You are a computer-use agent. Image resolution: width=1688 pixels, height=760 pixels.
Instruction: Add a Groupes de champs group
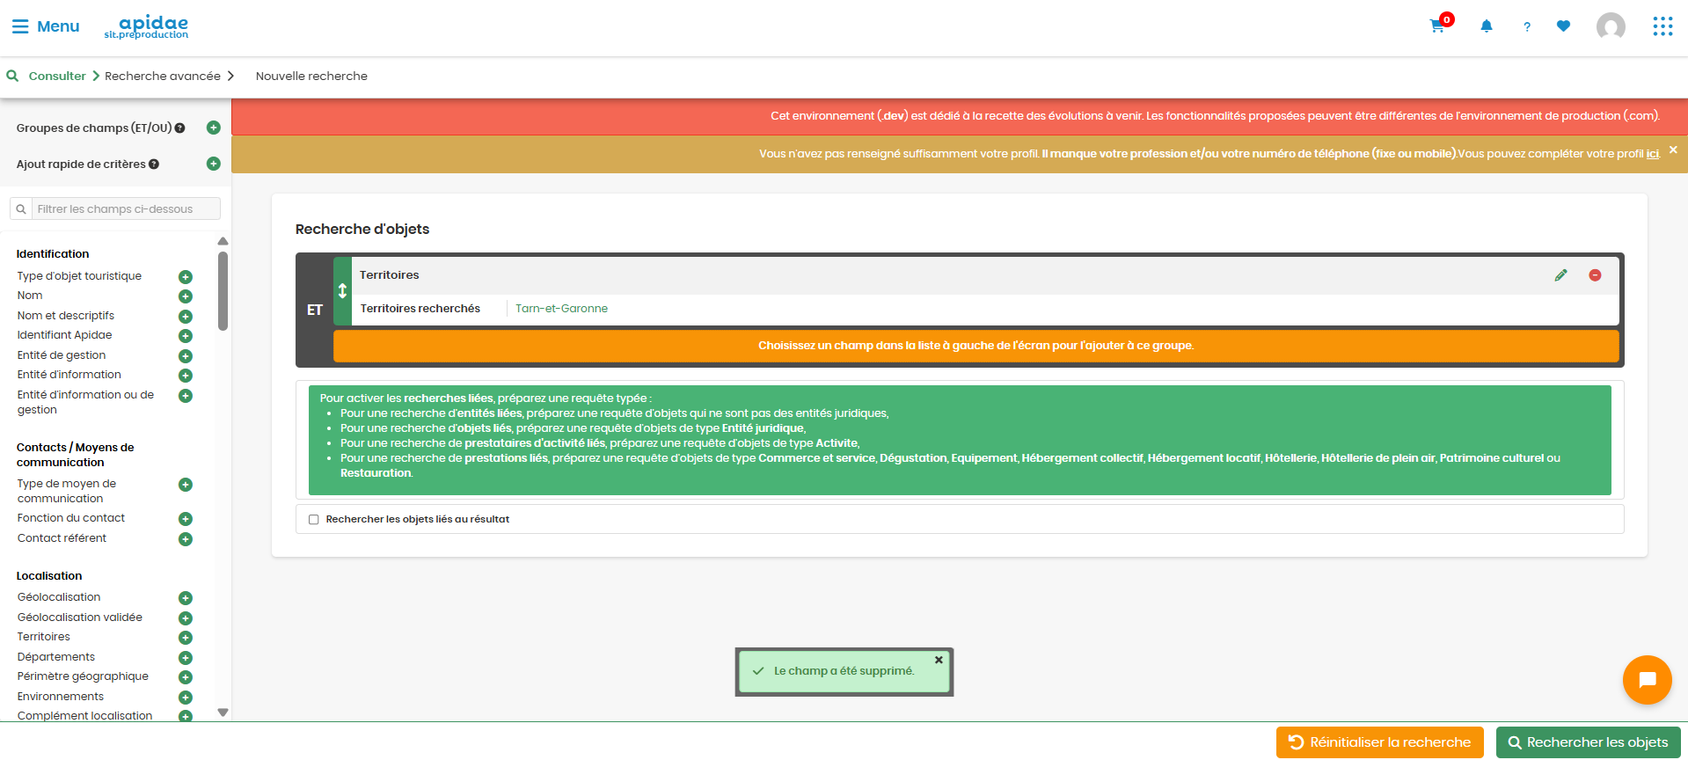[x=213, y=128]
